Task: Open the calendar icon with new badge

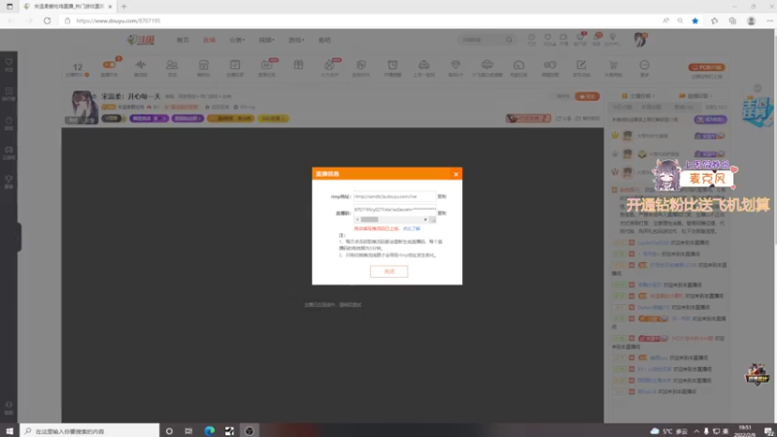Action: click(x=266, y=65)
